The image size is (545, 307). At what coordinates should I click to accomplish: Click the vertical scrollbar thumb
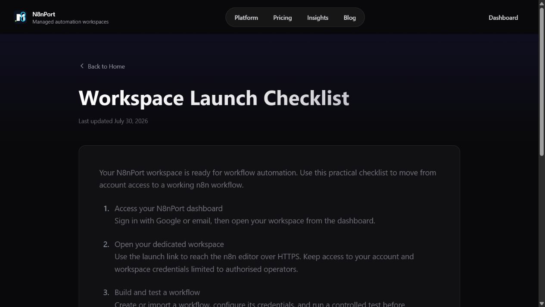[x=542, y=81]
